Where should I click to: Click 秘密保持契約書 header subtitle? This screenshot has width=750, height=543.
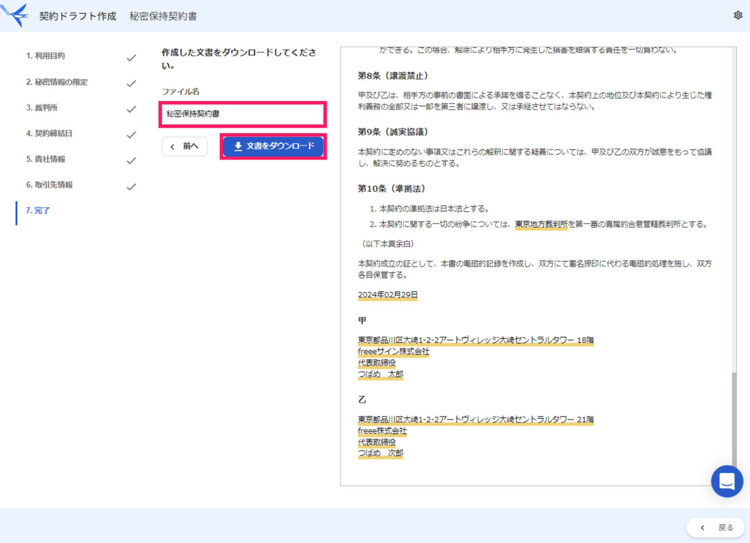tap(163, 16)
